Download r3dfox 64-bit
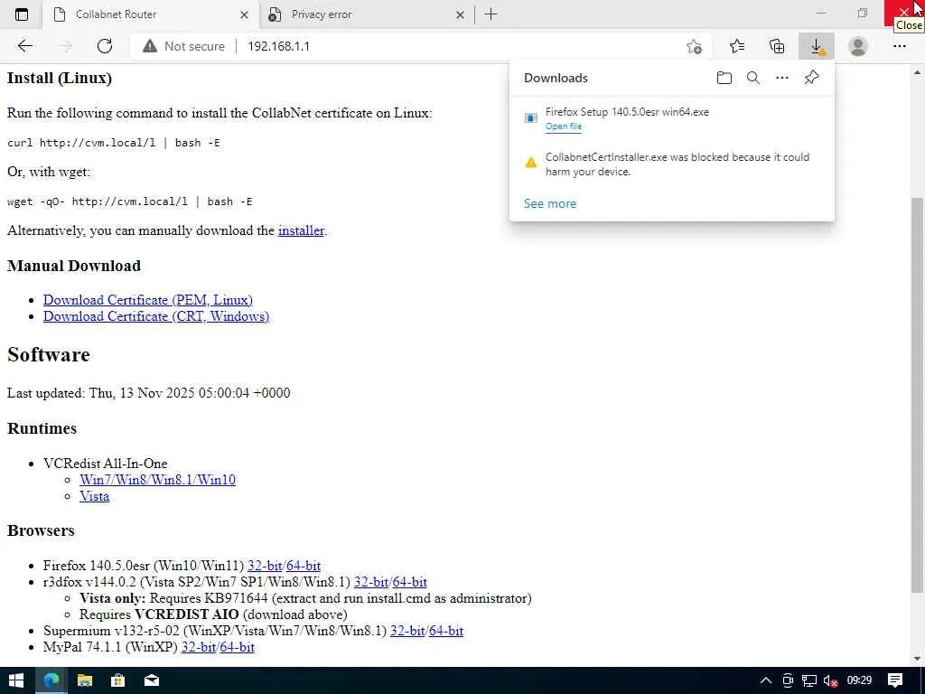Screen dimensions: 925x694 [409, 582]
